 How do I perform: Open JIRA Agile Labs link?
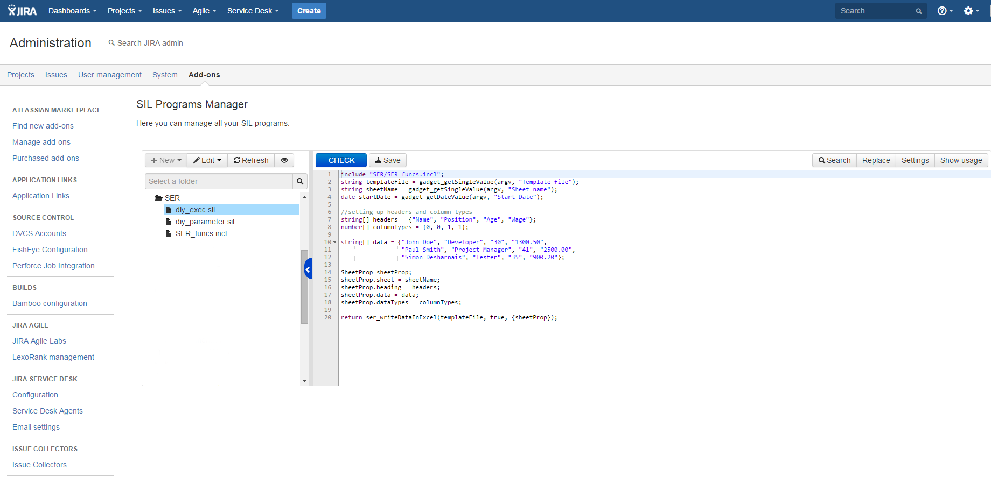click(39, 341)
